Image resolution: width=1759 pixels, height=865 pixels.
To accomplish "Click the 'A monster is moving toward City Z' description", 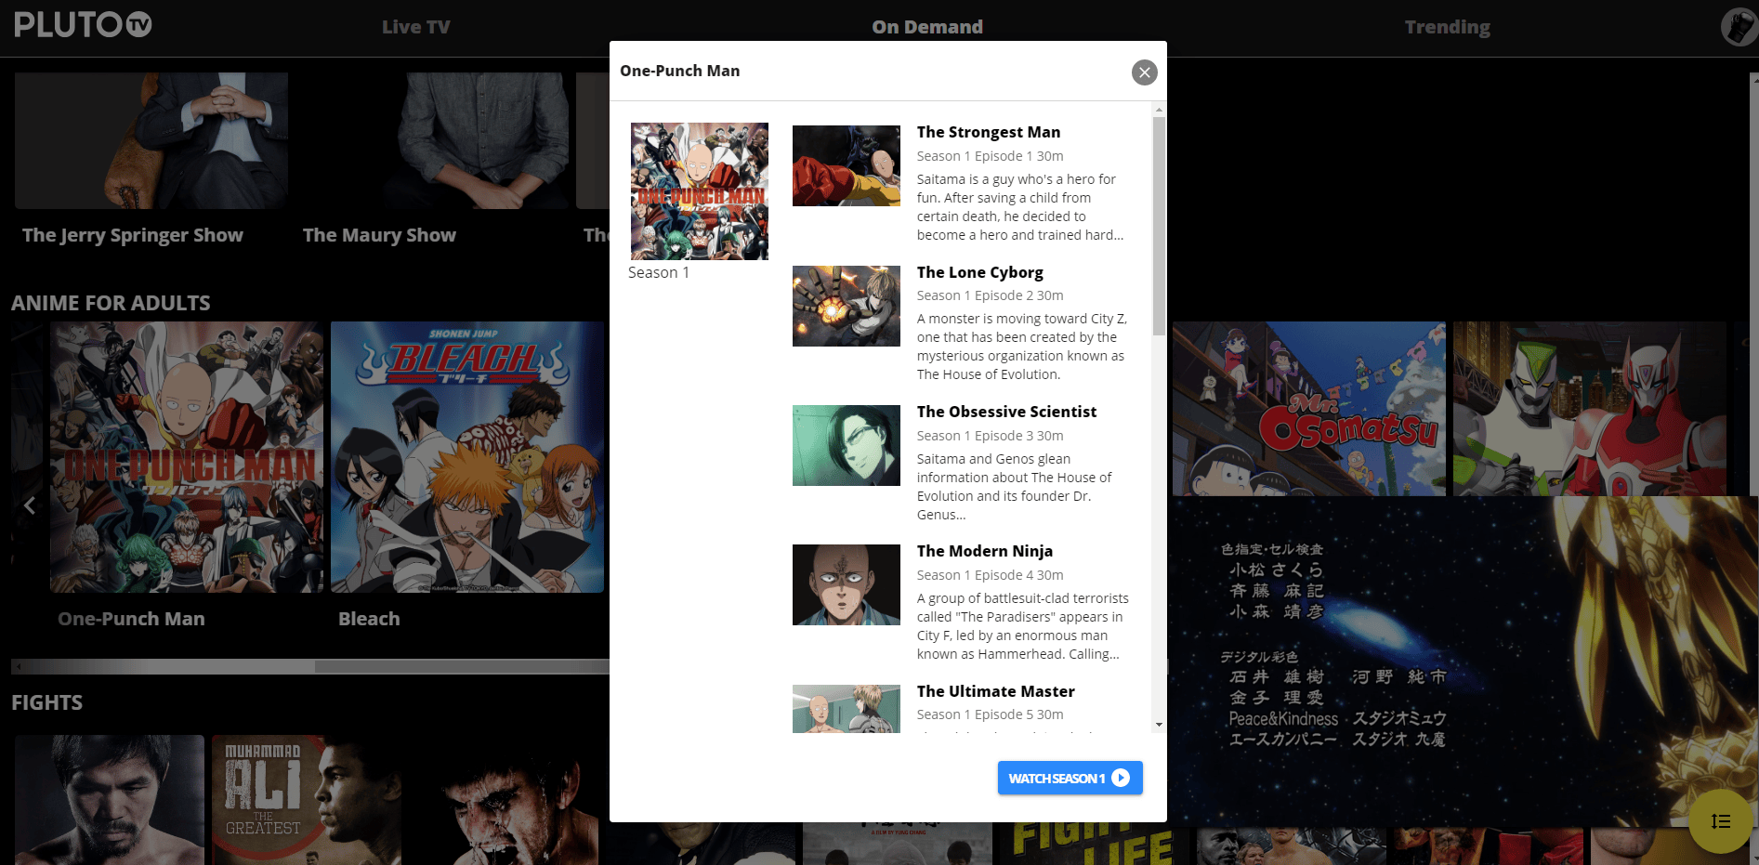I will tap(1022, 347).
